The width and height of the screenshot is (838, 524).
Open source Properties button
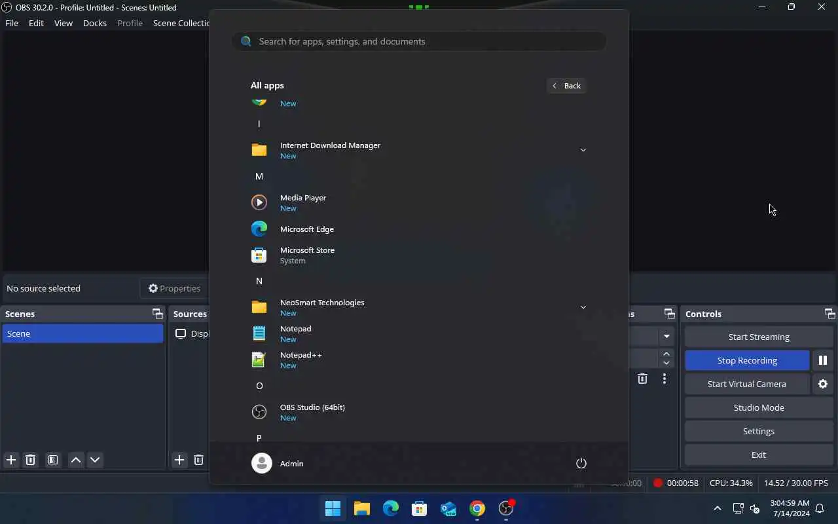[x=174, y=288]
